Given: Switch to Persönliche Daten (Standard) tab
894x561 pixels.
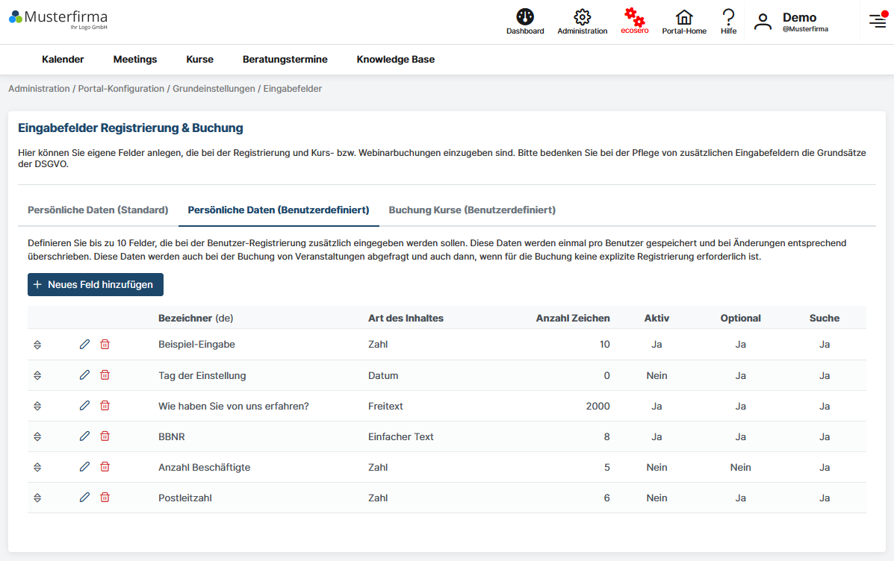Looking at the screenshot, I should (98, 210).
